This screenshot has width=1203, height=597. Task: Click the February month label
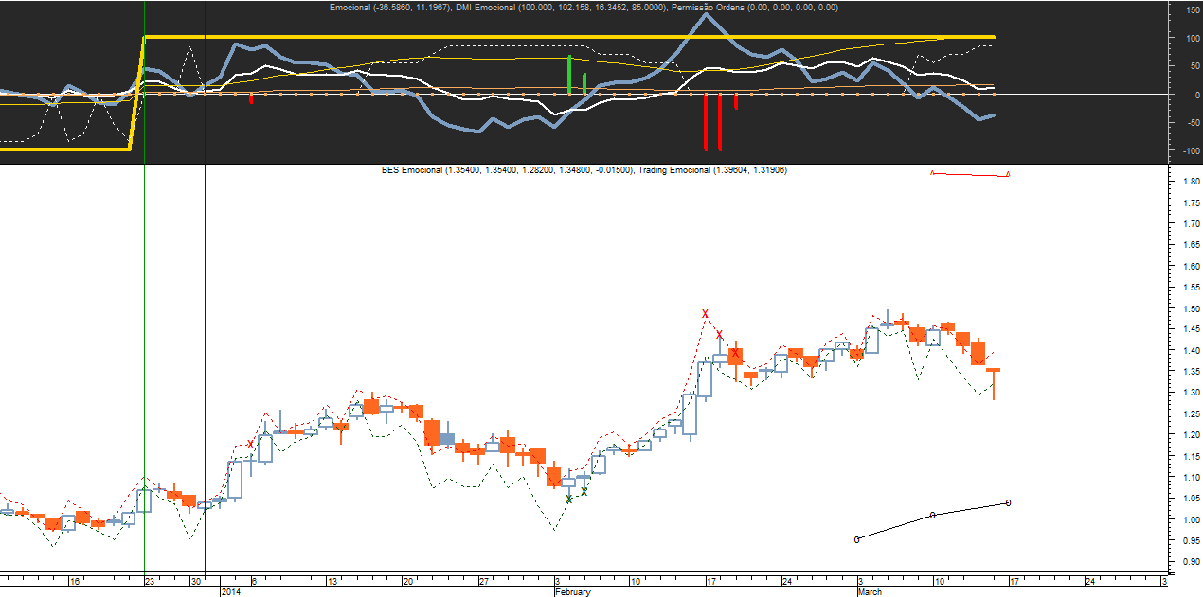point(573,591)
